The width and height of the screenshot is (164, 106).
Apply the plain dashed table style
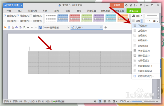point(51,18)
